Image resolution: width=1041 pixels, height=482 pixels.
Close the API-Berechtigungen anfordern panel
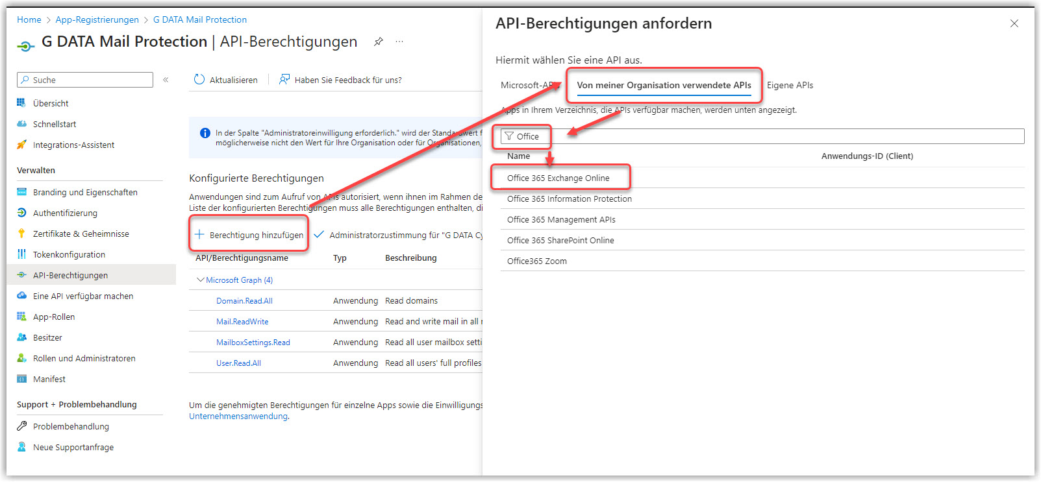coord(1014,23)
